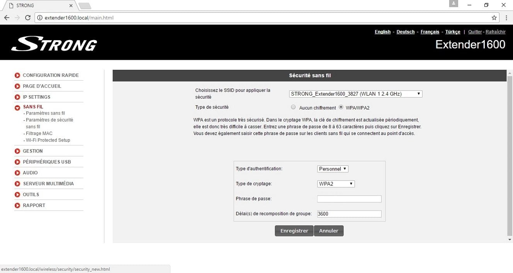Open Paramètres sans fil submenu

tap(45, 113)
